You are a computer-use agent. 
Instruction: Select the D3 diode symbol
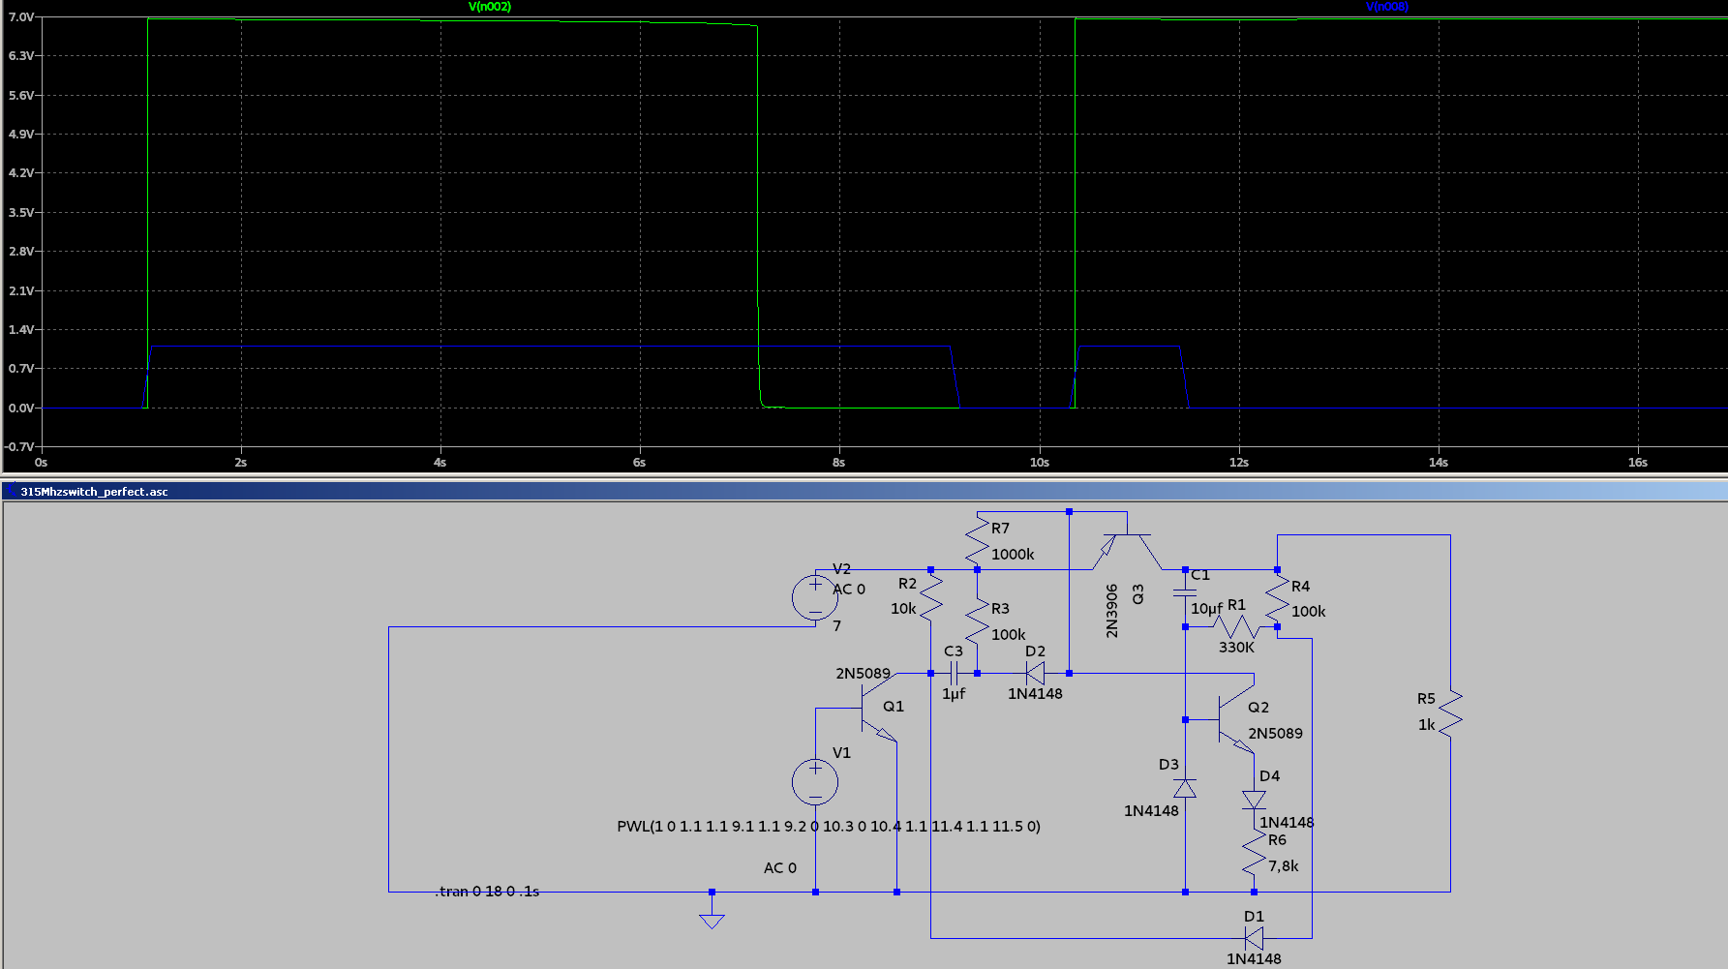click(x=1185, y=788)
